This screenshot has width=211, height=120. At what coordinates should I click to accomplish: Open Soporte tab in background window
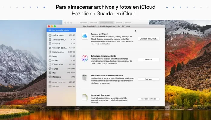click(x=119, y=23)
